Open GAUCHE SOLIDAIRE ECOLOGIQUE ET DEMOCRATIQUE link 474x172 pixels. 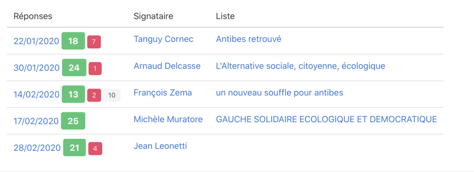click(x=326, y=119)
